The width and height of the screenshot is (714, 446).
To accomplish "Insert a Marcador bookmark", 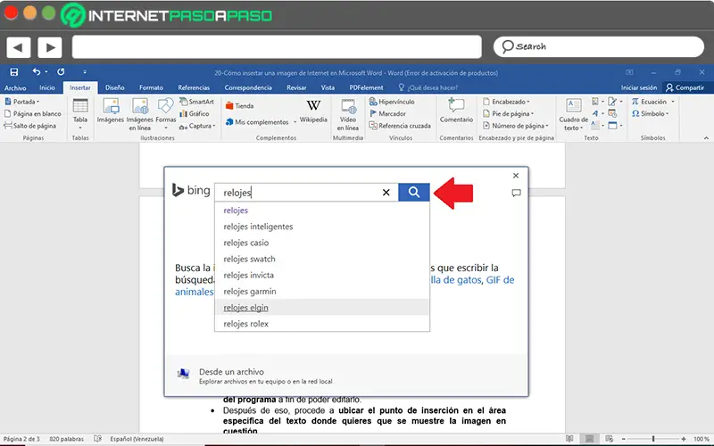I will click(387, 114).
